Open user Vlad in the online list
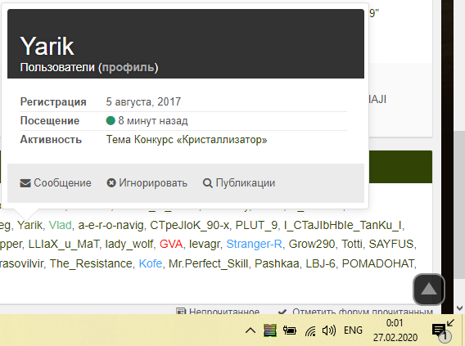This screenshot has width=465, height=346. [61, 225]
